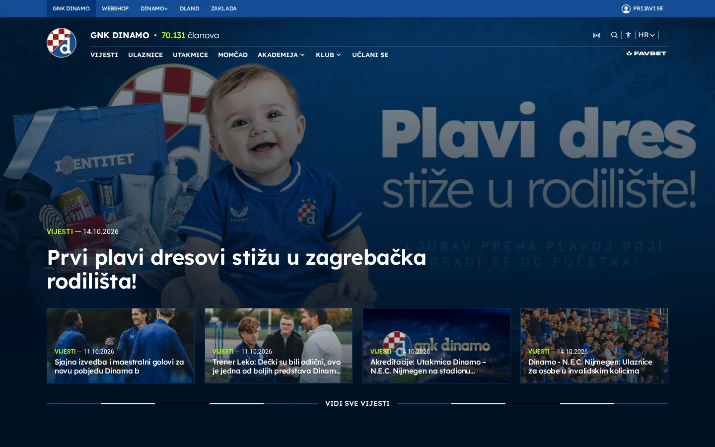Viewport: 715px width, 447px height.
Task: Open the search magnifier icon
Action: [x=614, y=35]
